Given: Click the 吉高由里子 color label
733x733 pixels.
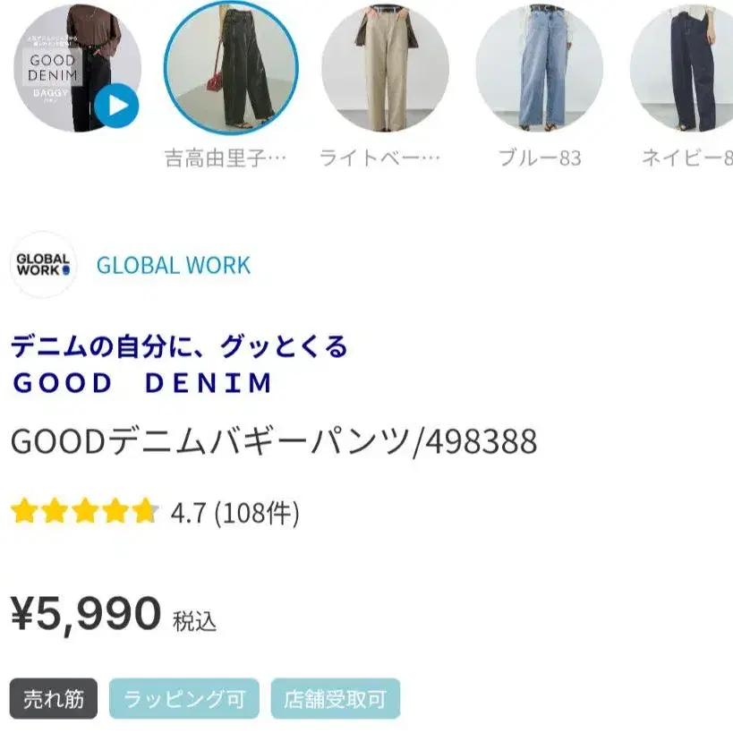Looking at the screenshot, I should (x=226, y=158).
